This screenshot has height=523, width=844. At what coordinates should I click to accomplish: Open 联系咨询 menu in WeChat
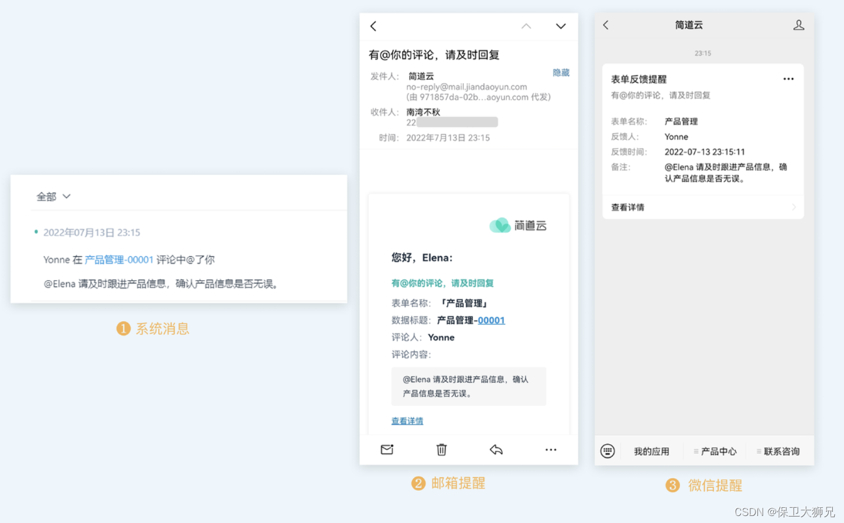(778, 451)
